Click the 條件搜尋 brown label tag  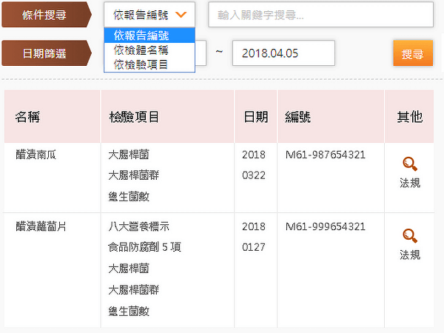click(x=46, y=14)
